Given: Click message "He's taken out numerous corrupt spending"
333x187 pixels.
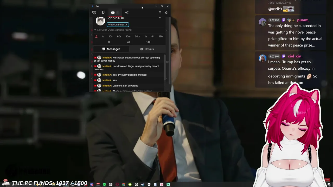Looking at the screenshot, I should (127, 59).
